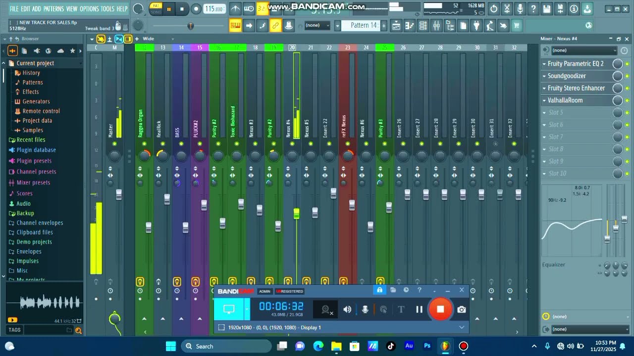Click the browser search magnifier icon

[78, 330]
